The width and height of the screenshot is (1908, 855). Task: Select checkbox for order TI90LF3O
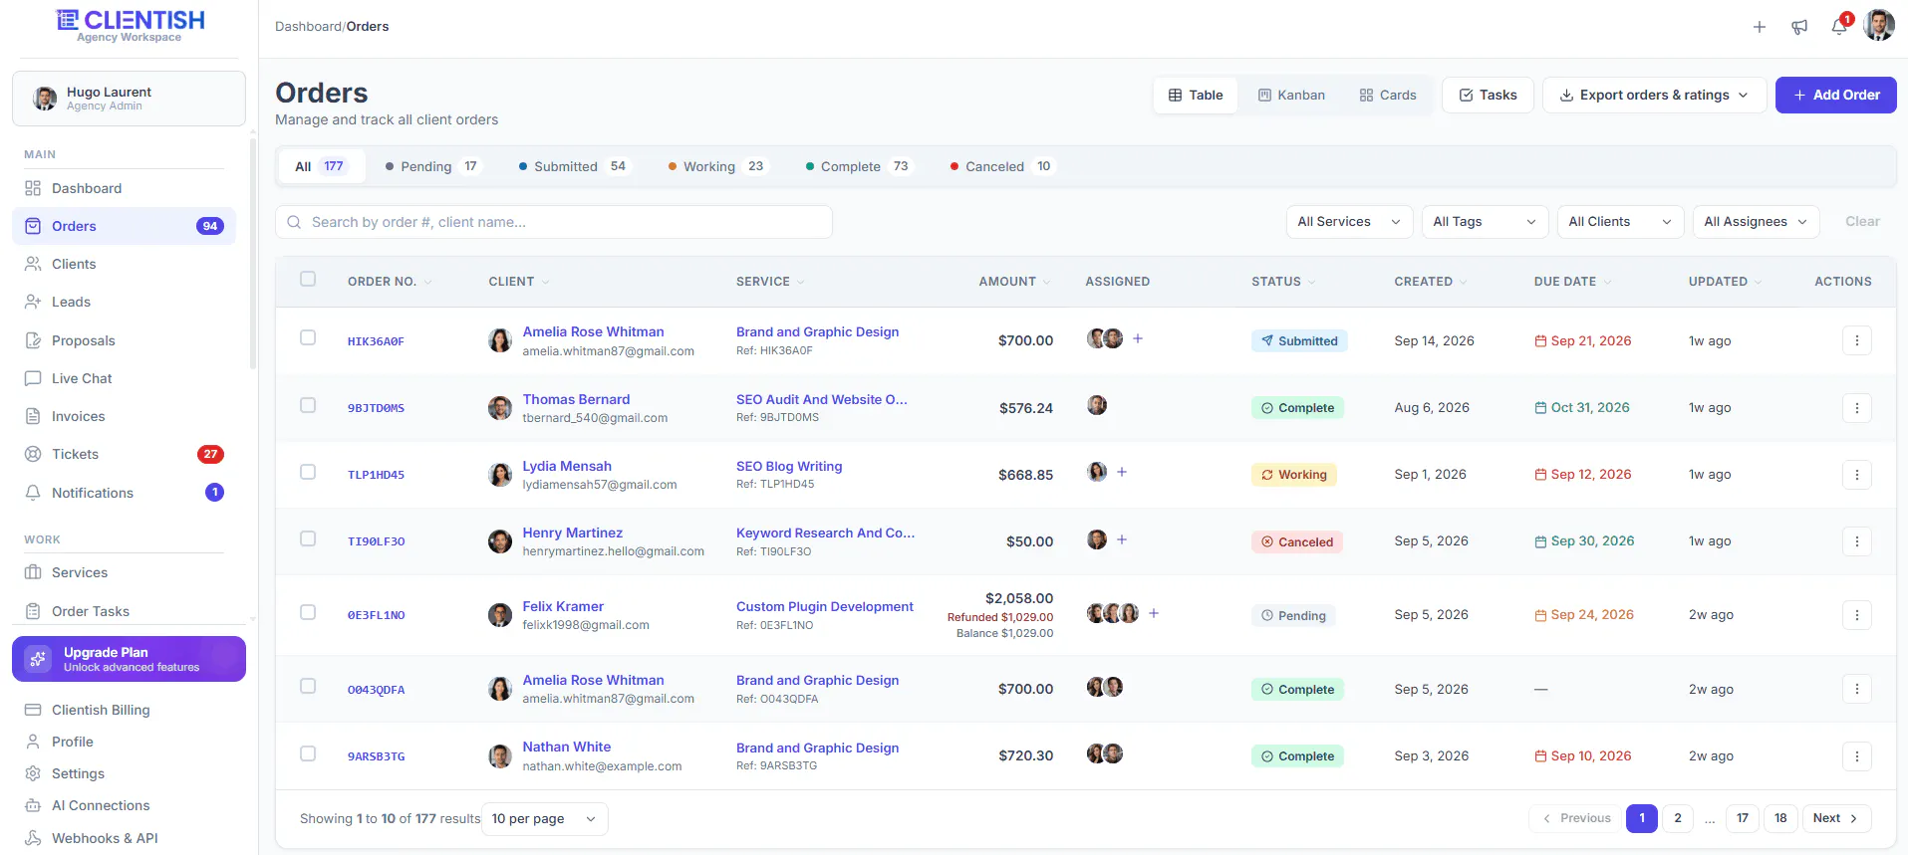(308, 538)
